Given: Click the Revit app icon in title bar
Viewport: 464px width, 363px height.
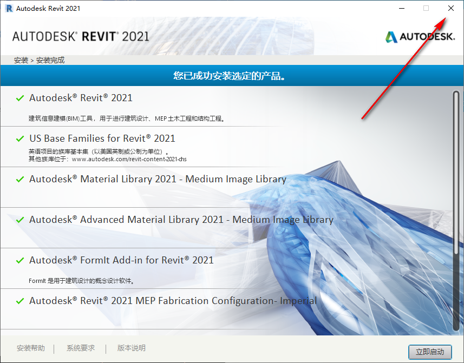Looking at the screenshot, I should click(x=8, y=8).
